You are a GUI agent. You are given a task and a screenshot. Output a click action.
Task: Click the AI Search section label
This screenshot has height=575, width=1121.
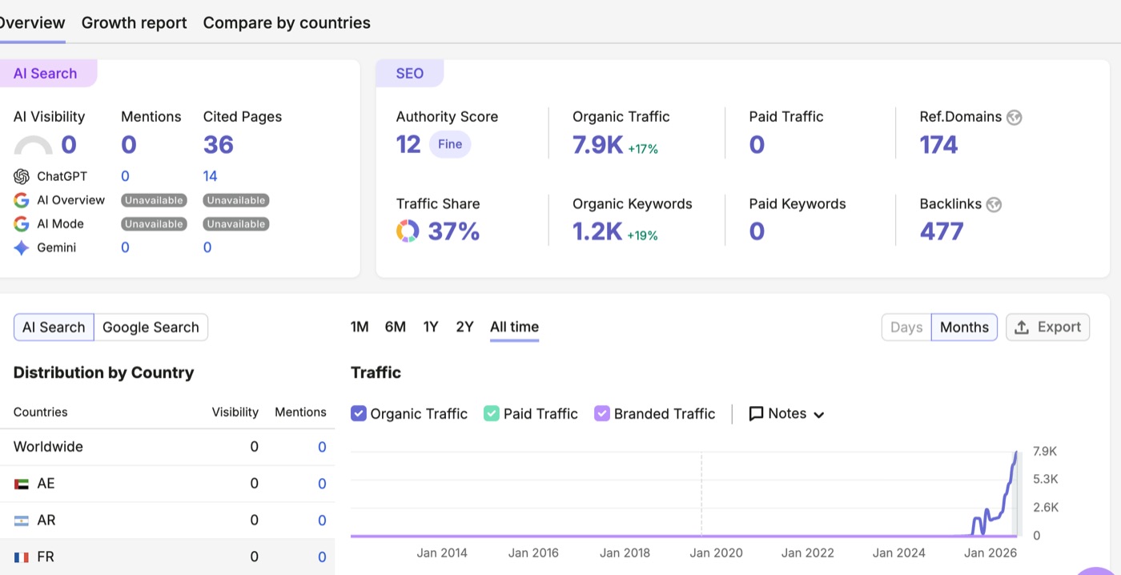point(46,74)
